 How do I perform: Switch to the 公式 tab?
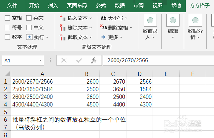[101, 6]
